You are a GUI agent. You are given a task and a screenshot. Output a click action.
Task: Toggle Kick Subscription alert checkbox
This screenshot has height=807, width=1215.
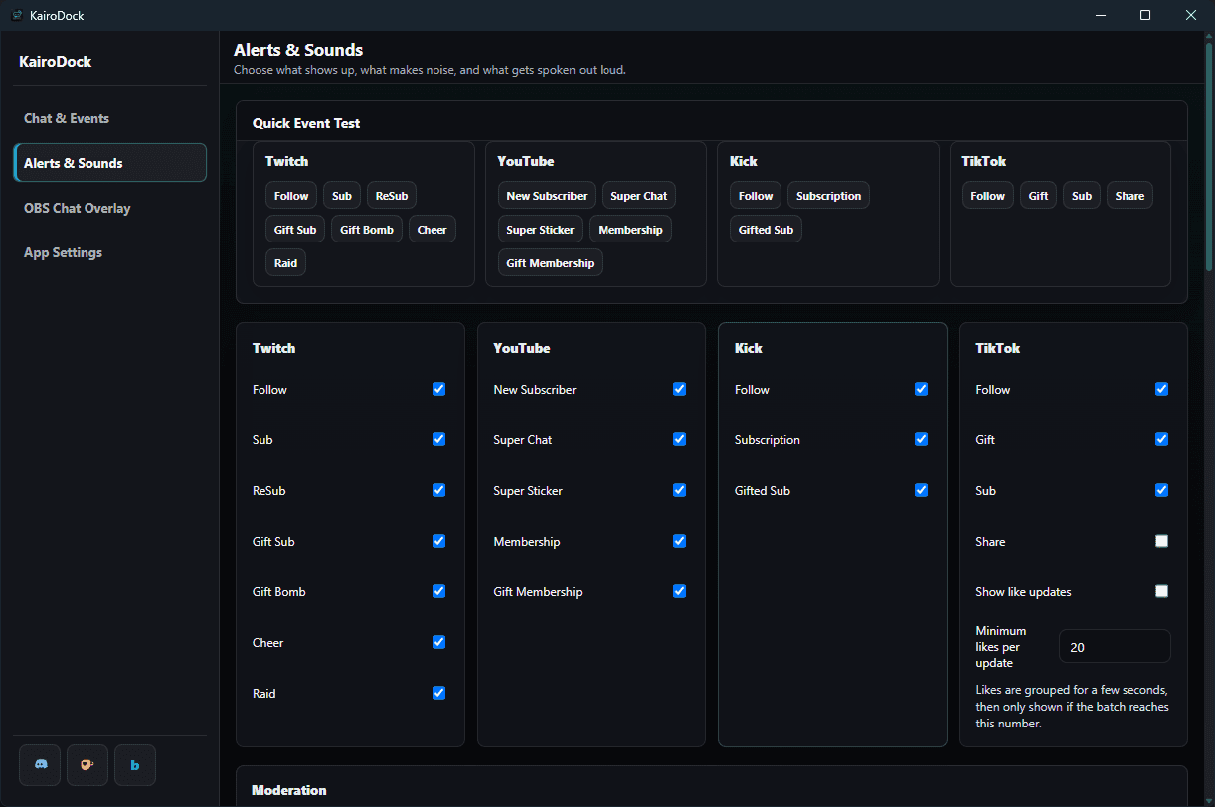tap(921, 439)
